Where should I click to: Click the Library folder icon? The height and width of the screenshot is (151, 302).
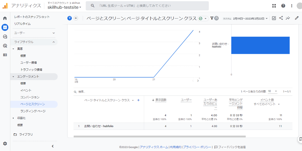(15, 134)
